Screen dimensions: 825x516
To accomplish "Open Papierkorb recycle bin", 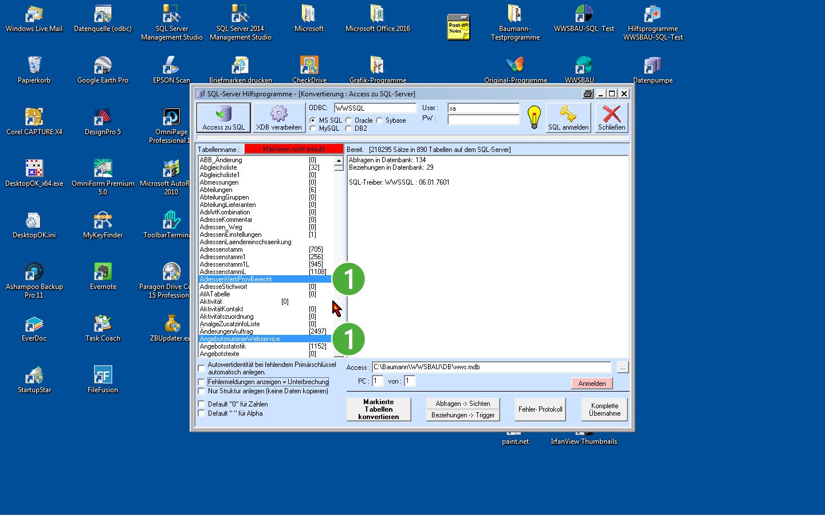I will point(34,70).
